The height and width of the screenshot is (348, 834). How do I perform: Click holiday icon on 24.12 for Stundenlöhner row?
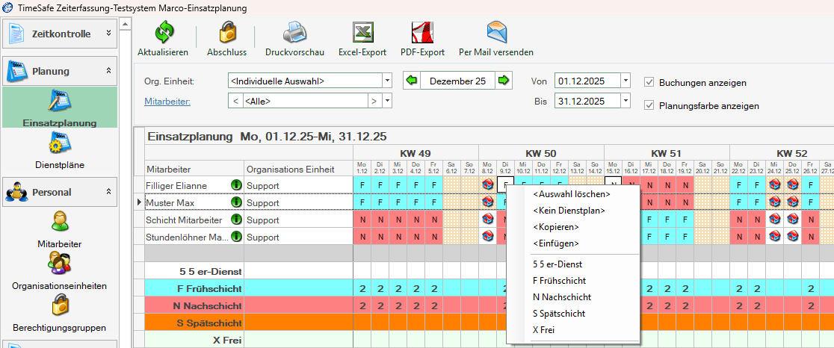pyautogui.click(x=774, y=237)
